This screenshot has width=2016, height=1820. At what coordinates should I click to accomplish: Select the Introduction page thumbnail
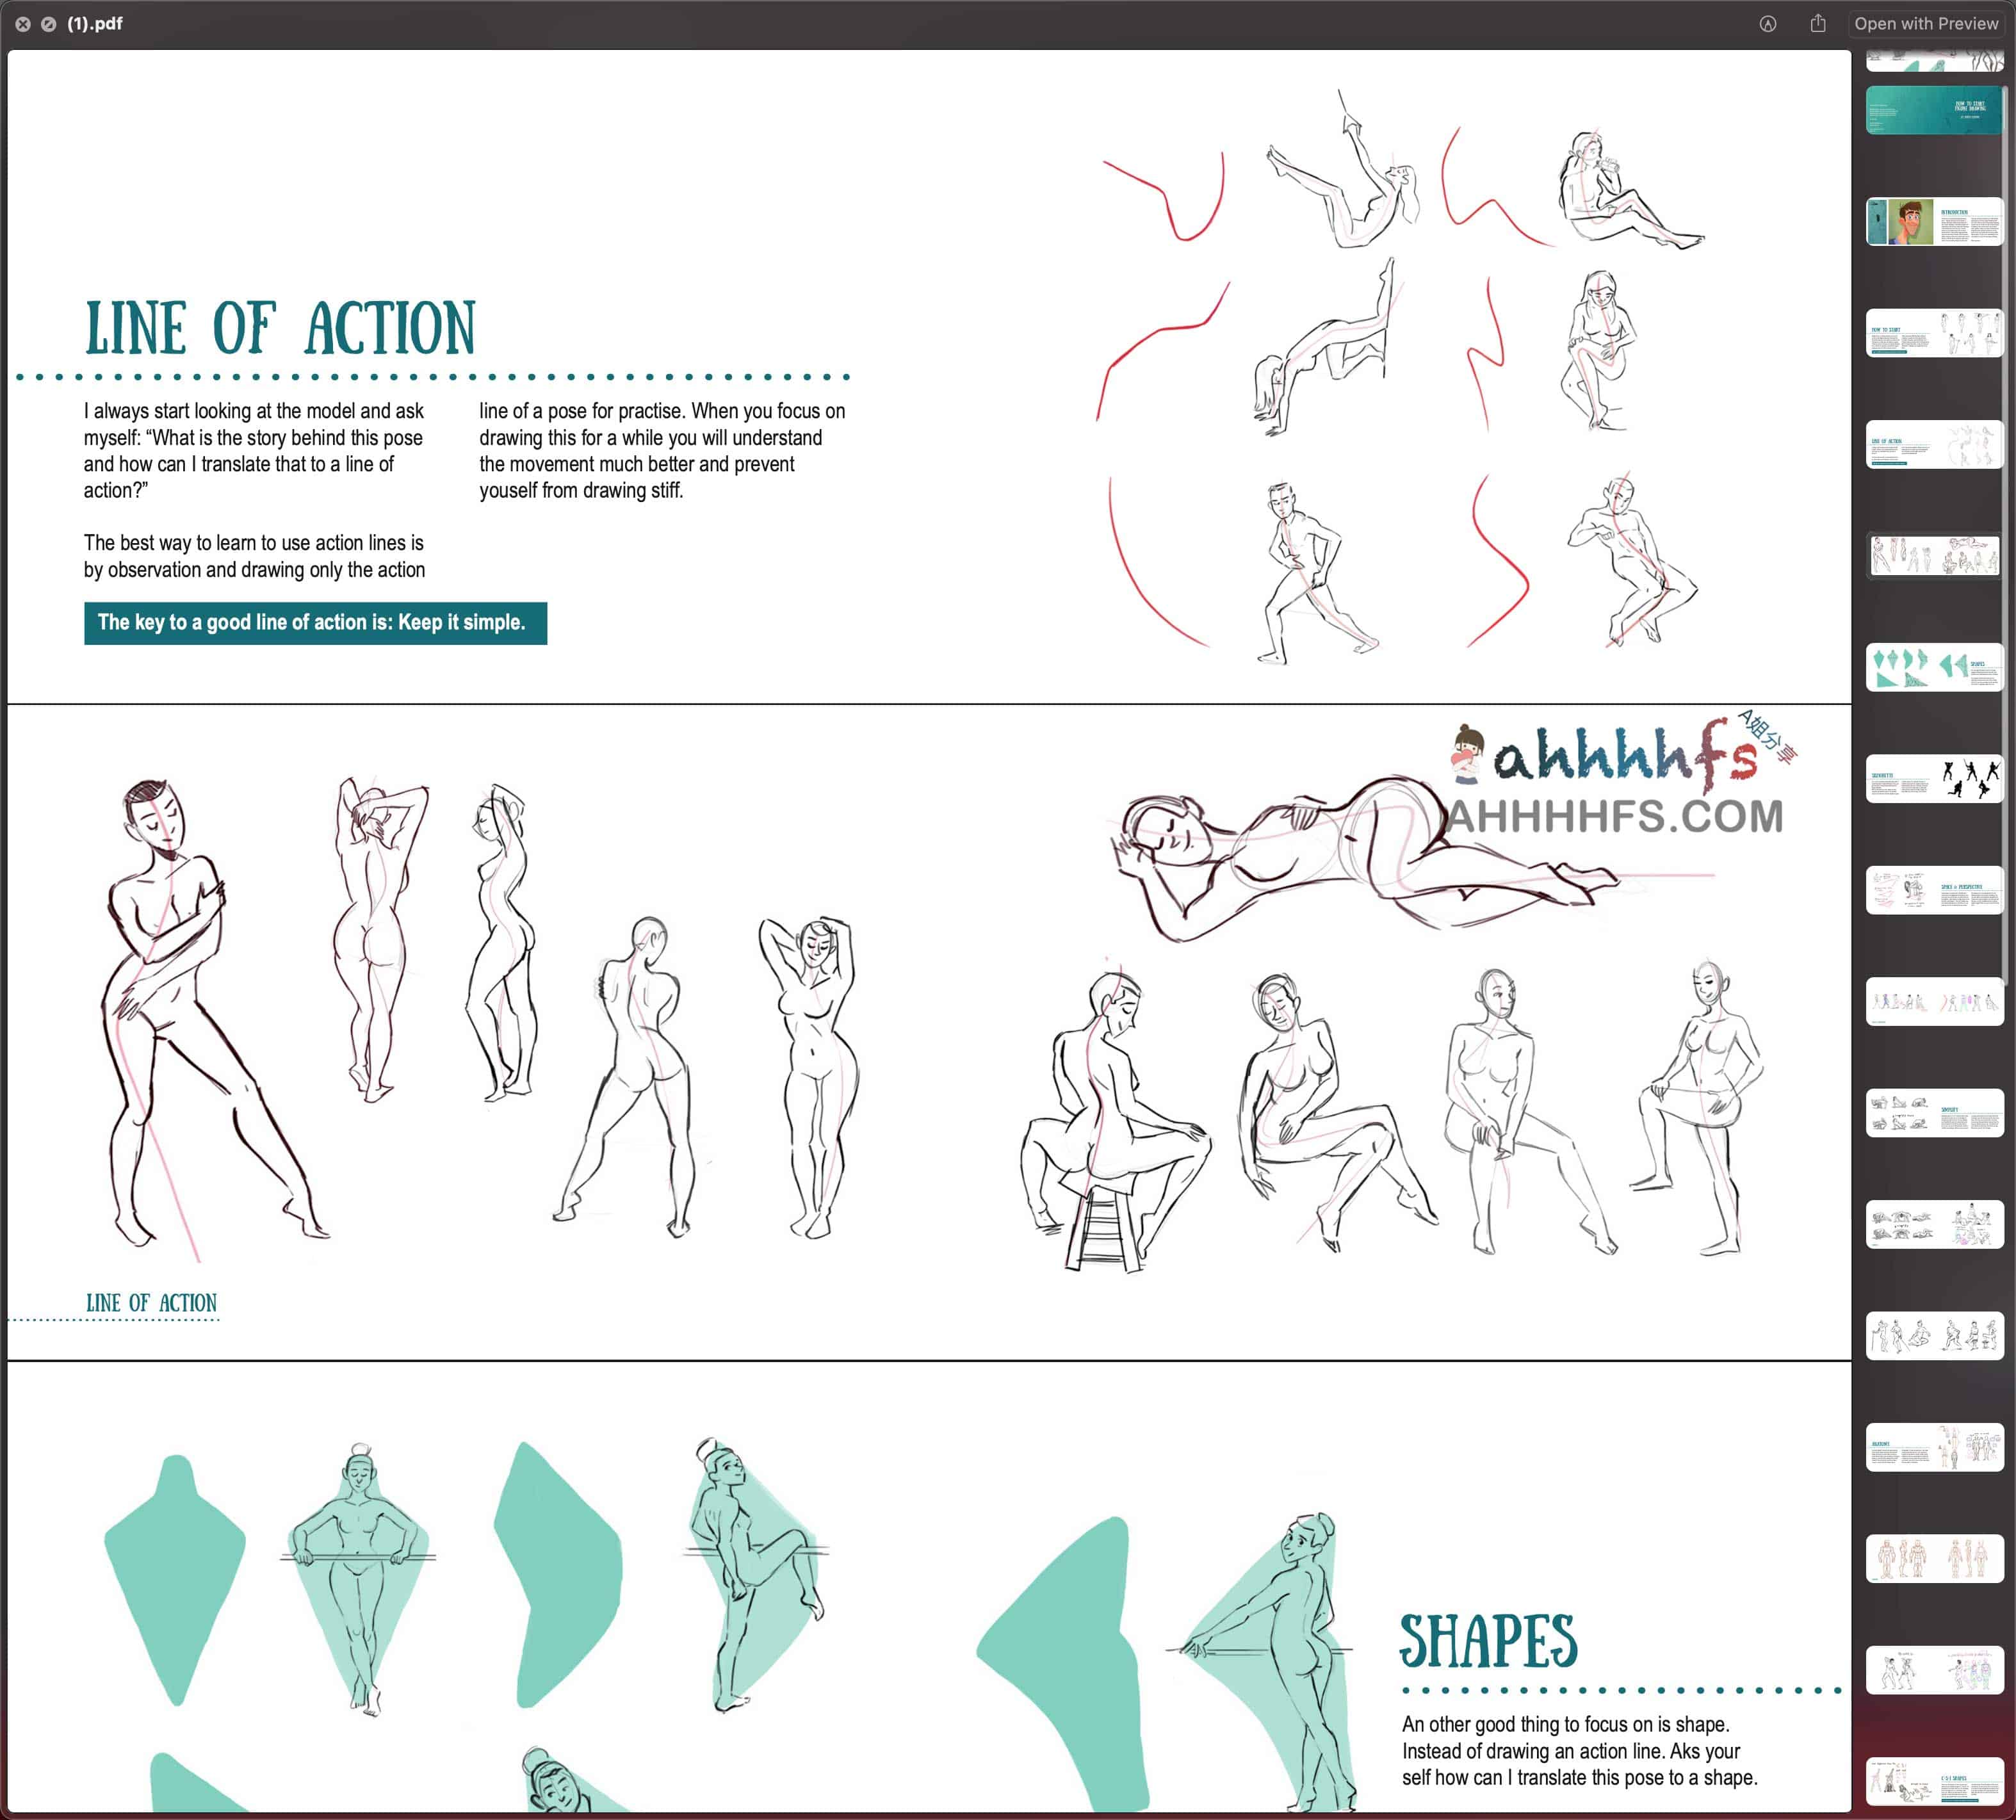tap(1933, 221)
